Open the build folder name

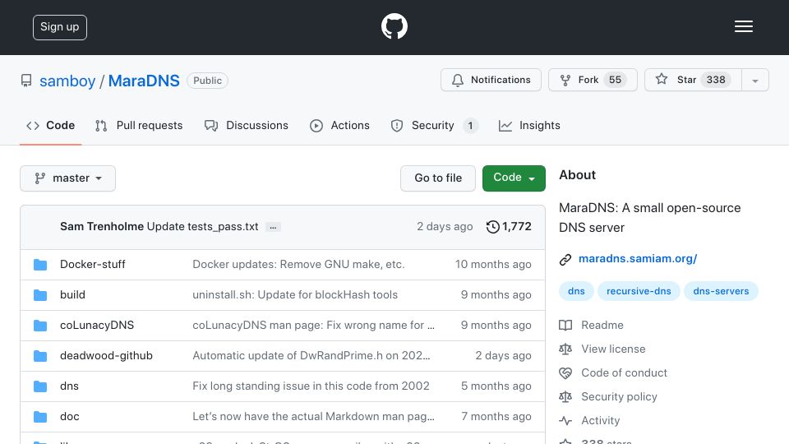72,295
